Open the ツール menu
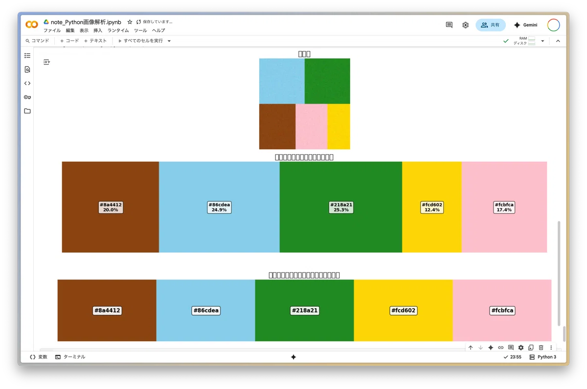587x389 pixels. [140, 30]
